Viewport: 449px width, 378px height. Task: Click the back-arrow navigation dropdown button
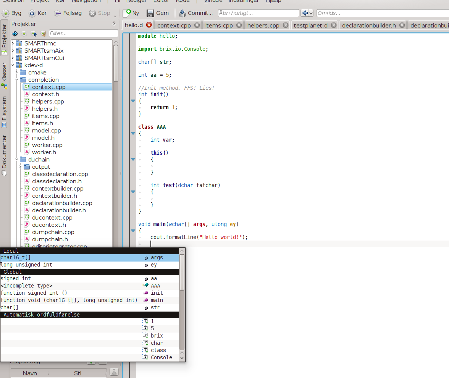307,13
